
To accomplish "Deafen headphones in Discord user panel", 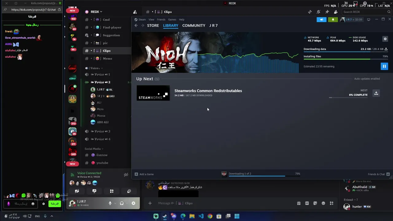I will [x=122, y=203].
